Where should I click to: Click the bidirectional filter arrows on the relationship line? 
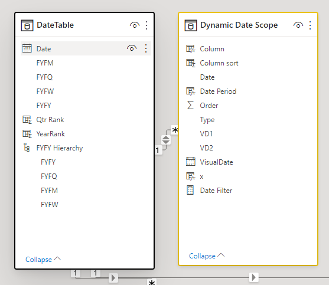tap(166, 140)
